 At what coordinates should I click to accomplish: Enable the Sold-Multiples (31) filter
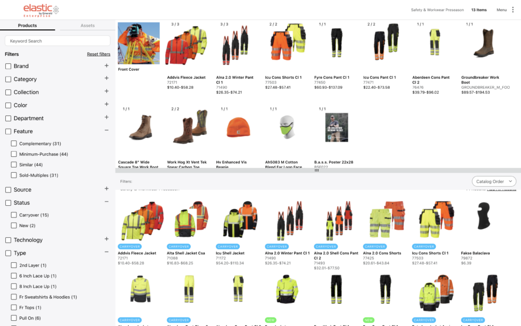[14, 175]
